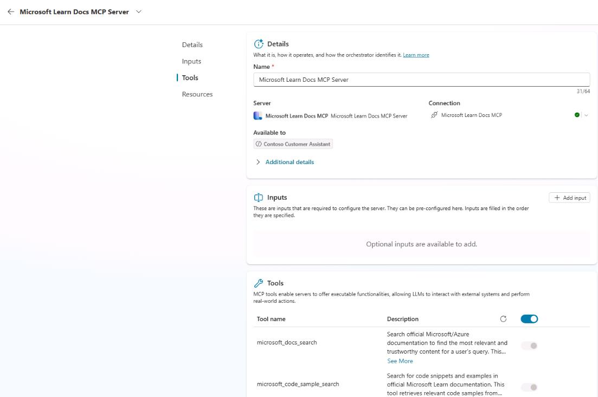Click the Microsoft Learn Docs MCP server logo
The height and width of the screenshot is (397, 598).
click(258, 115)
